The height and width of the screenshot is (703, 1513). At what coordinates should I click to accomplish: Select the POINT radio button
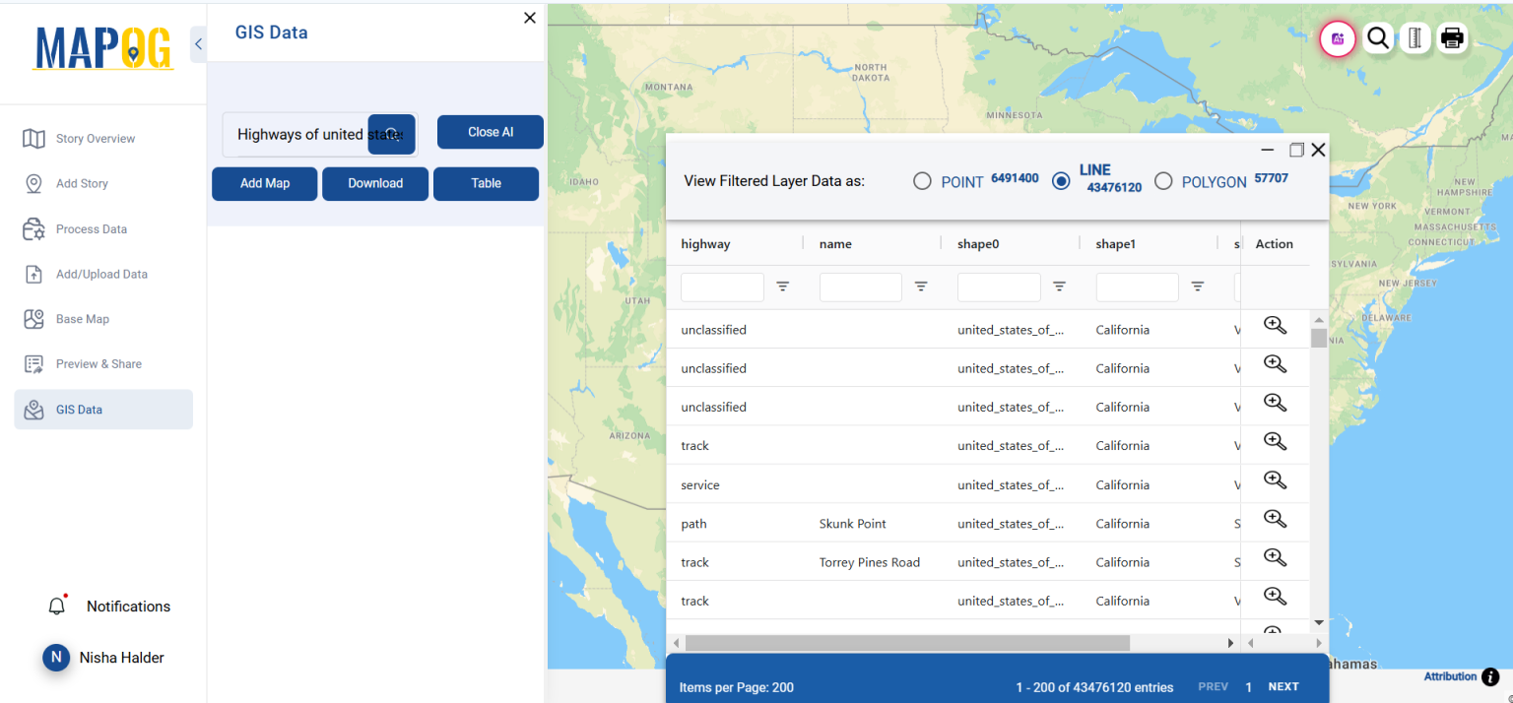pyautogui.click(x=922, y=180)
